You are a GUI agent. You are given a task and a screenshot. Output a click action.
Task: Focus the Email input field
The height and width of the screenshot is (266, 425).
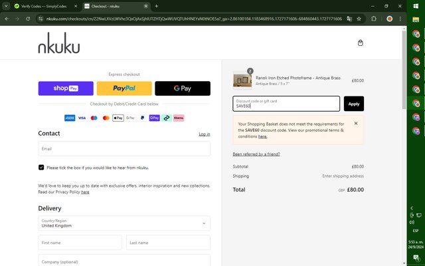click(x=124, y=148)
